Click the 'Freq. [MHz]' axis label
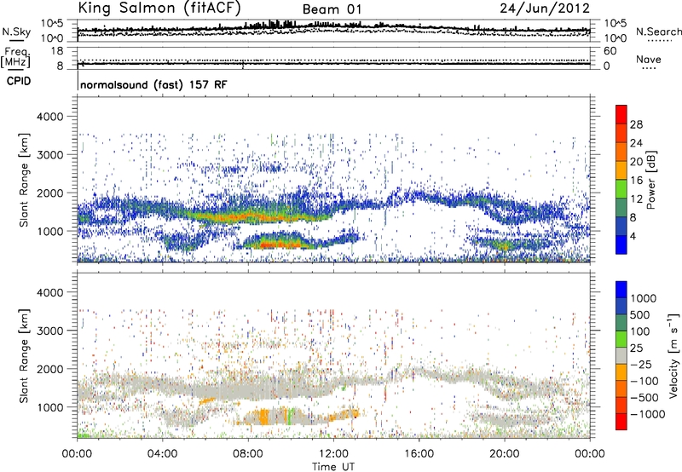The width and height of the screenshot is (682, 472). (x=15, y=58)
